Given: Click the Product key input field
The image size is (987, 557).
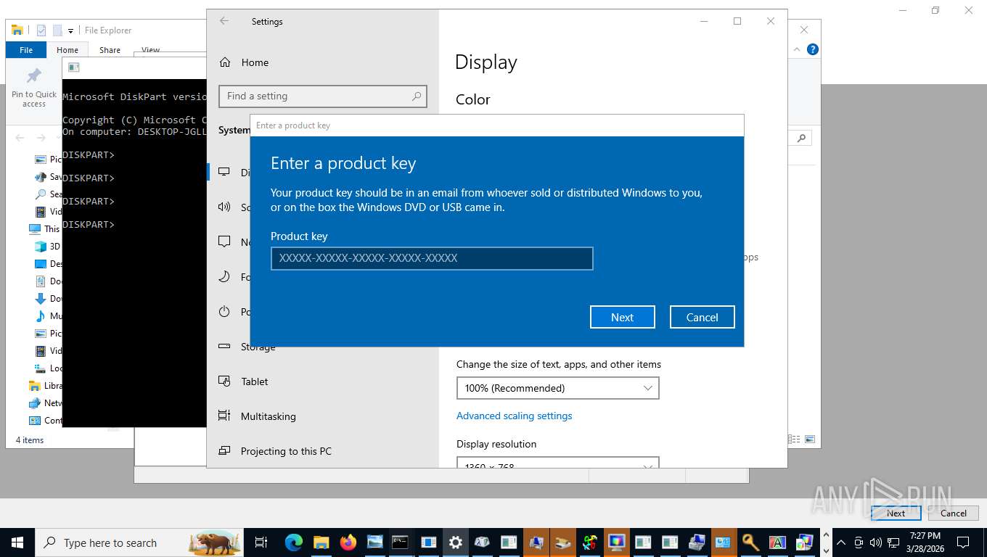Looking at the screenshot, I should 432,258.
